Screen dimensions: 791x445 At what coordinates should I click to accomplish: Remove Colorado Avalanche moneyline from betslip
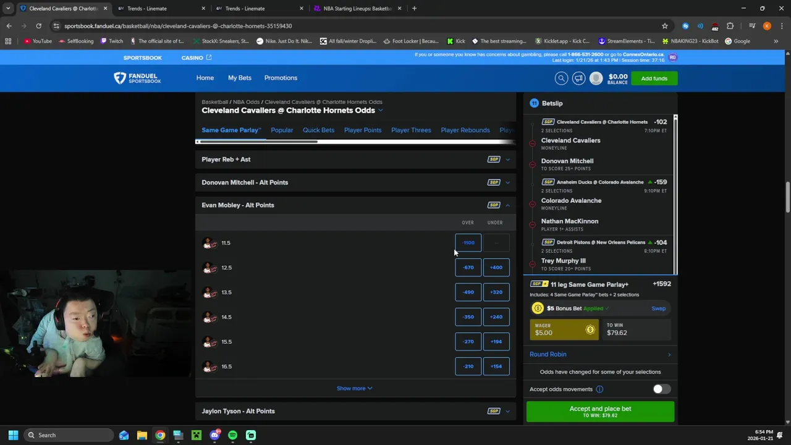(x=532, y=204)
